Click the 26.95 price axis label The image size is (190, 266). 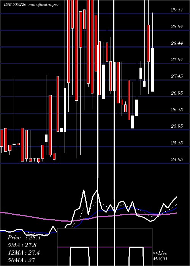[x=177, y=93]
